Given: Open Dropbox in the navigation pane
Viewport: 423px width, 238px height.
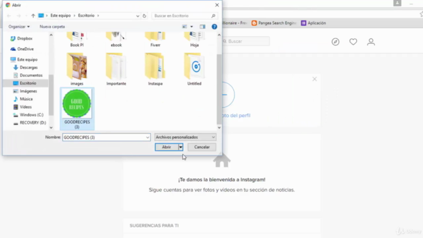Looking at the screenshot, I should 22,38.
